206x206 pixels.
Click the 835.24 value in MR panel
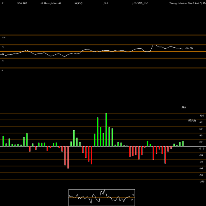pos(192,121)
